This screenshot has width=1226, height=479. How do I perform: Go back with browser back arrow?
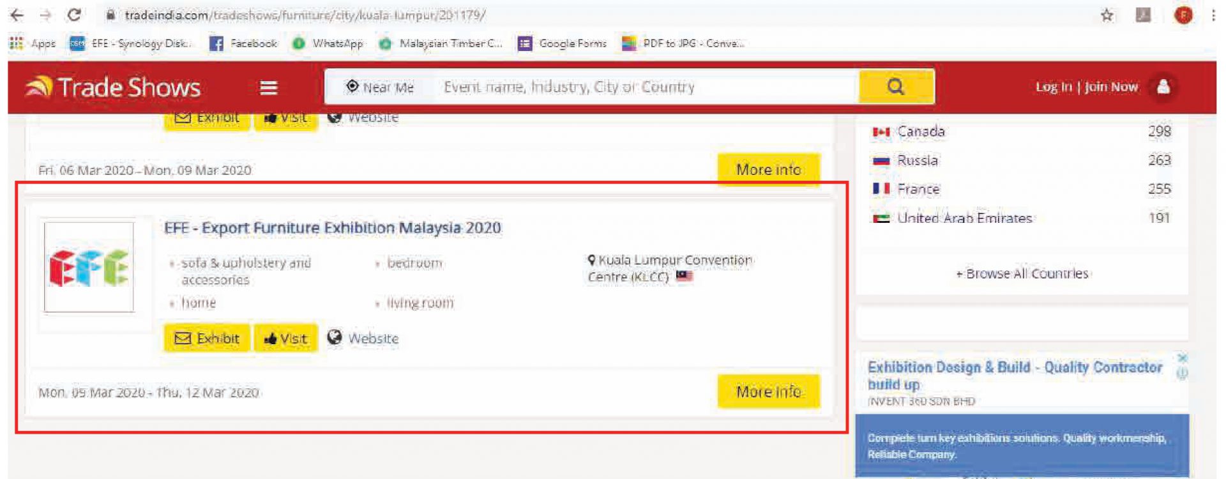pyautogui.click(x=17, y=15)
